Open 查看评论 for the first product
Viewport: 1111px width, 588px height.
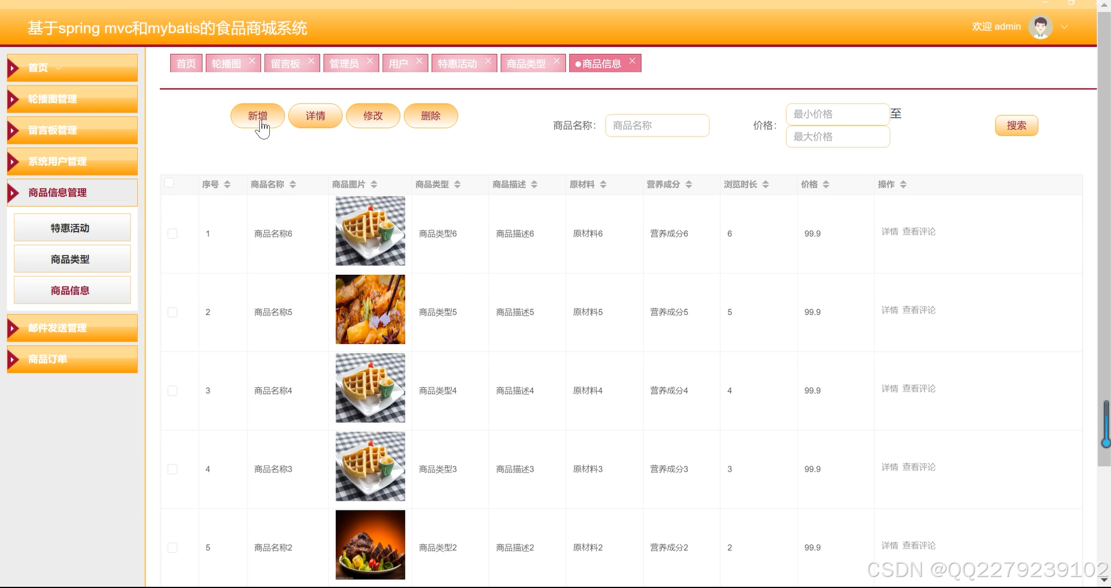[919, 231]
